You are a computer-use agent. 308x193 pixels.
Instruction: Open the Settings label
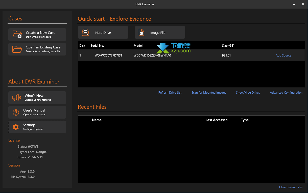coord(29,125)
